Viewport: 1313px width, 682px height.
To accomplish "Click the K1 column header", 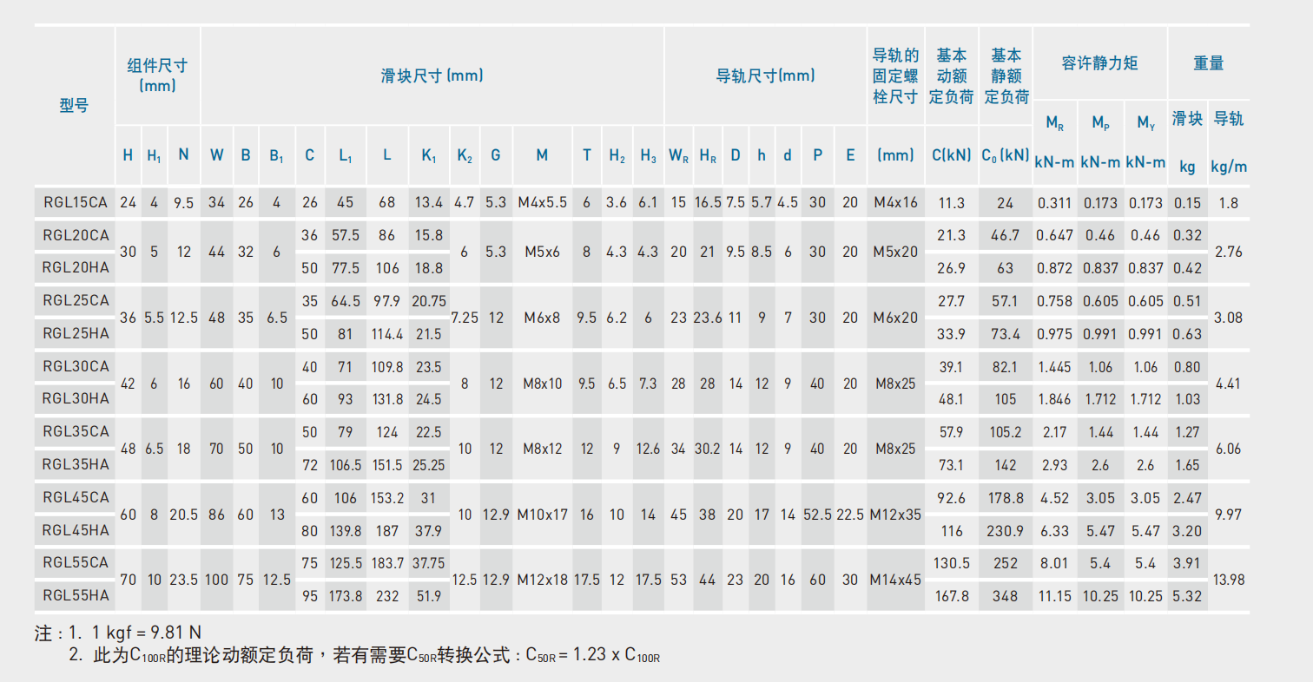I will [429, 156].
